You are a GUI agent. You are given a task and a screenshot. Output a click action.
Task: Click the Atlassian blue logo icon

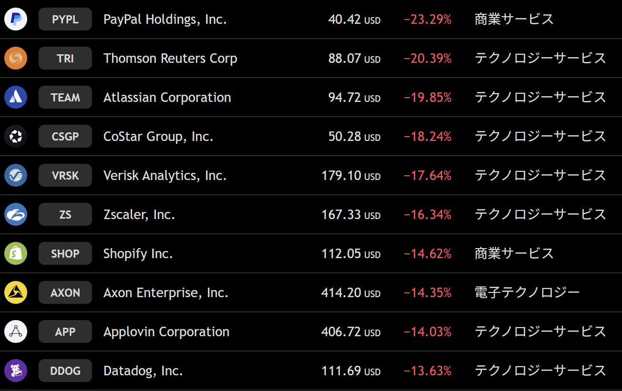pyautogui.click(x=16, y=98)
